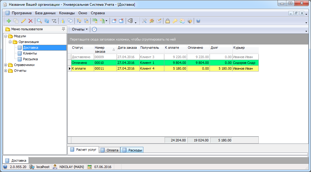Click the Close all windows toolbar icon
The height and width of the screenshot is (172, 311).
coord(121,21)
